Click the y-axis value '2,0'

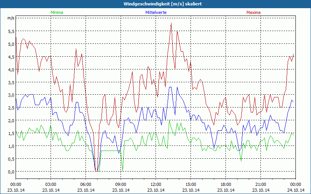click(x=11, y=121)
